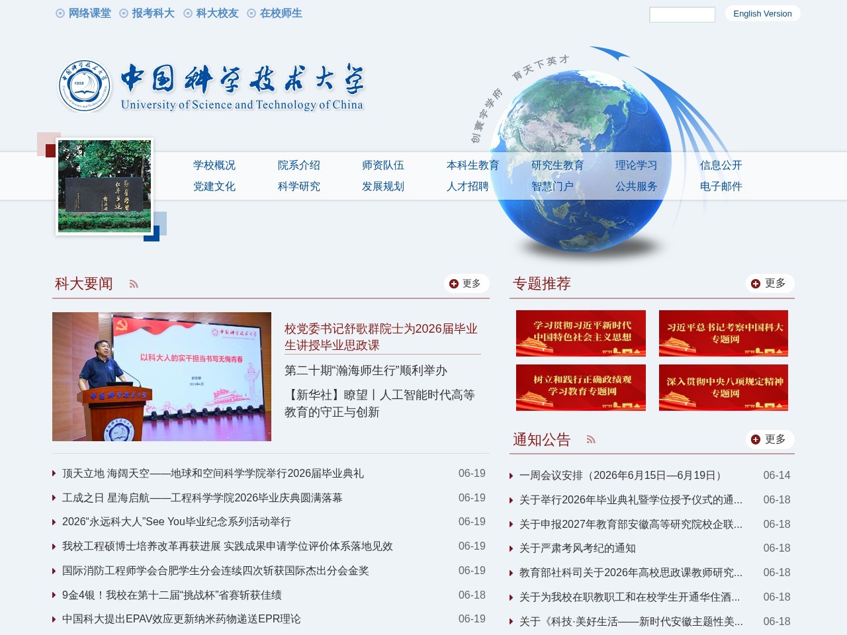The height and width of the screenshot is (635, 847).
Task: Click the 专题推荐 section heading
Action: [542, 284]
